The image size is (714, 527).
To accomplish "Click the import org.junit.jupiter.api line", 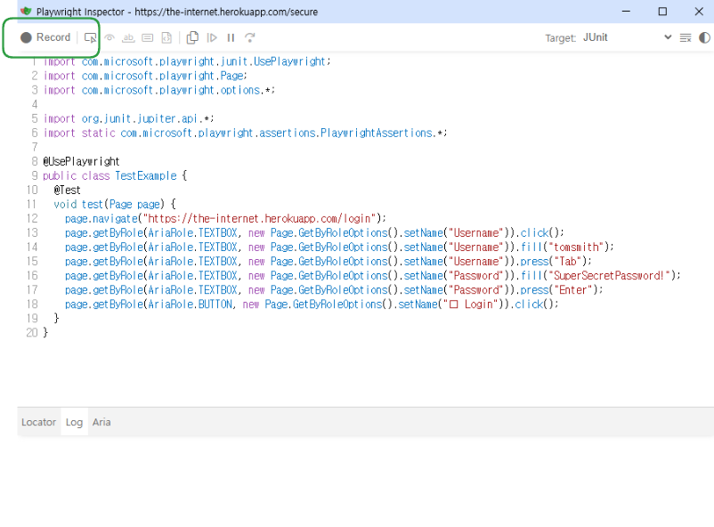I will pyautogui.click(x=128, y=118).
